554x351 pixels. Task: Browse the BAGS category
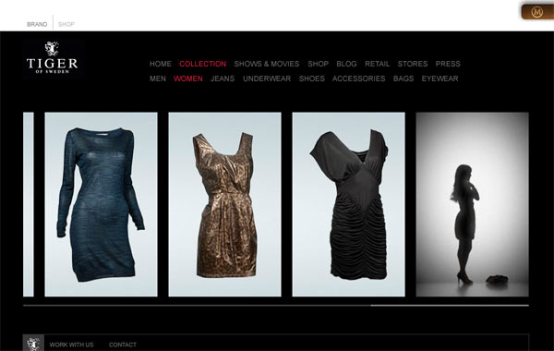coord(403,79)
